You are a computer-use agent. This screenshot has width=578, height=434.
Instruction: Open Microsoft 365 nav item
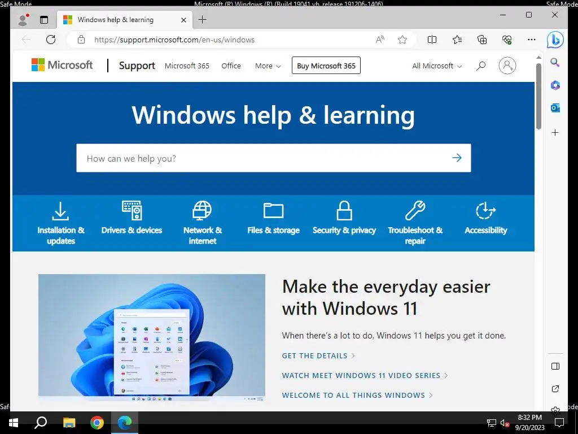pyautogui.click(x=187, y=66)
